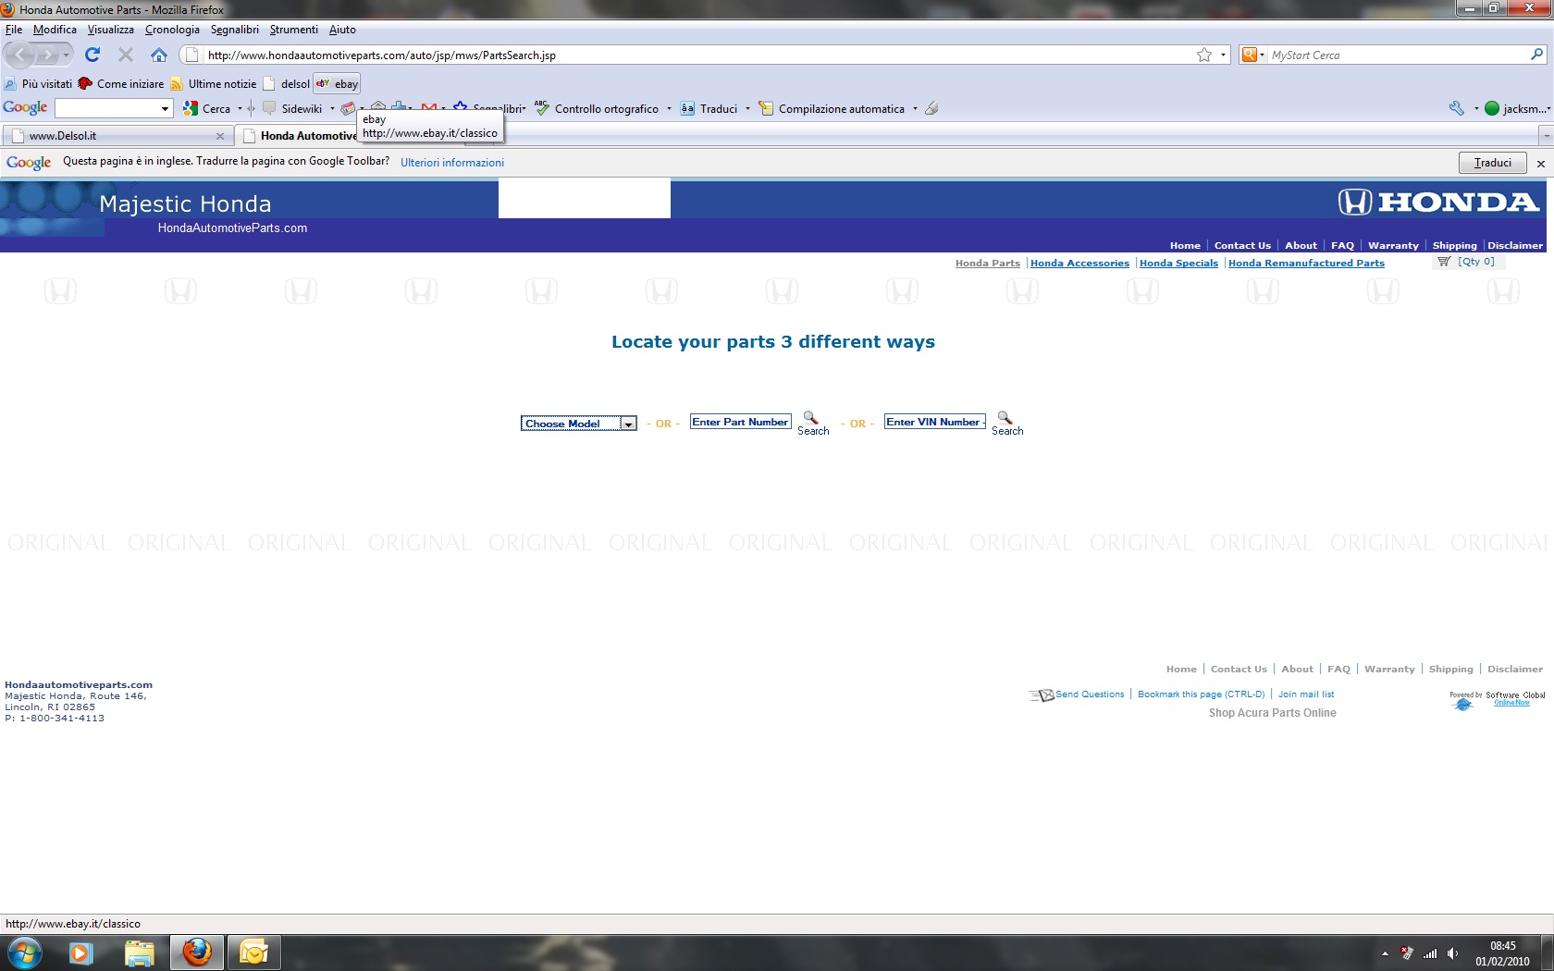Close the www.Delsol.it tab
This screenshot has width=1554, height=971.
219,136
